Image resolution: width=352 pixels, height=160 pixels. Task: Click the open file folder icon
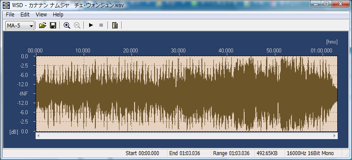pos(43,25)
